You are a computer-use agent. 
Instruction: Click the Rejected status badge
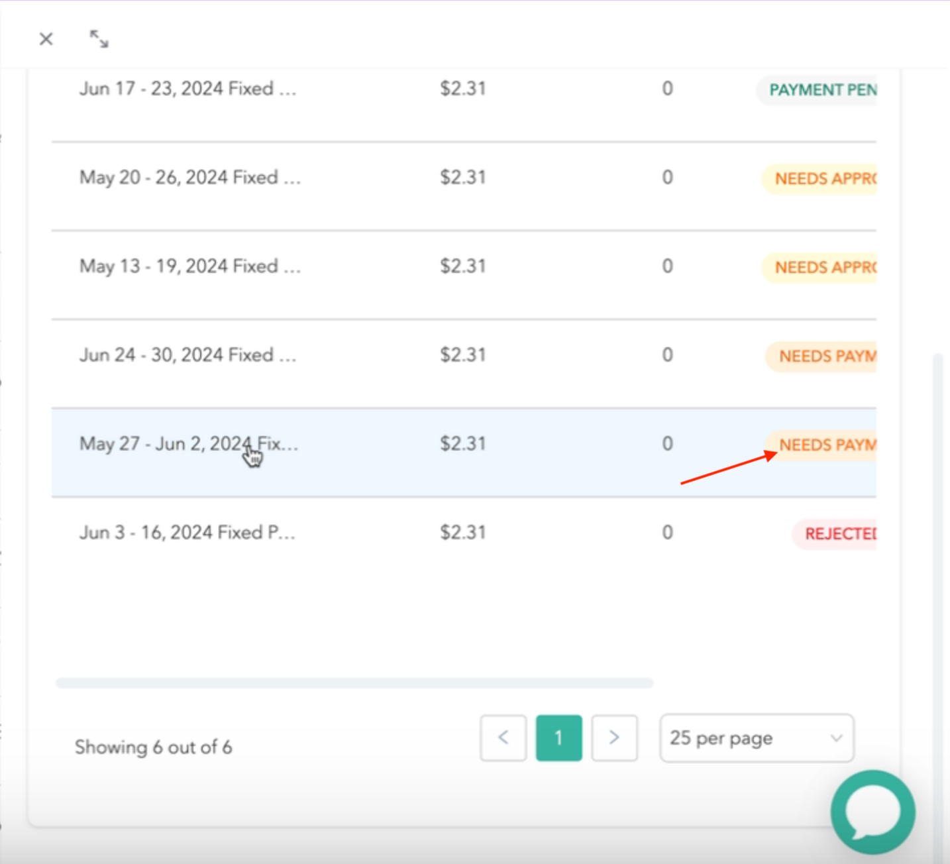(839, 534)
